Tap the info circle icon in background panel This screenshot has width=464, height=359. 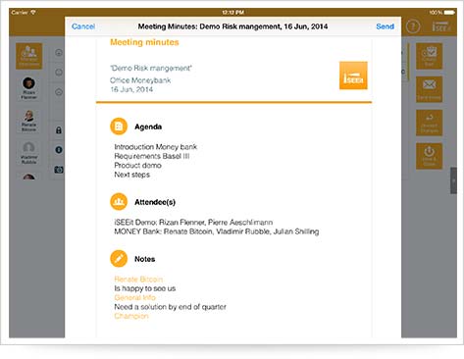59,150
